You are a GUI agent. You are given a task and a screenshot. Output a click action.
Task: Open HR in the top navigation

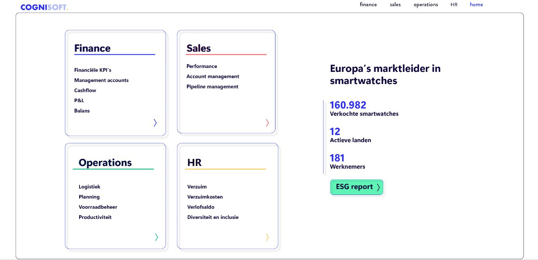pos(454,5)
